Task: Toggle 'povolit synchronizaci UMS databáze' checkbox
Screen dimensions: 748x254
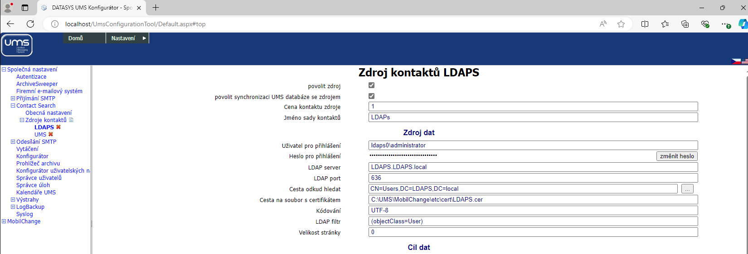Action: [x=372, y=96]
